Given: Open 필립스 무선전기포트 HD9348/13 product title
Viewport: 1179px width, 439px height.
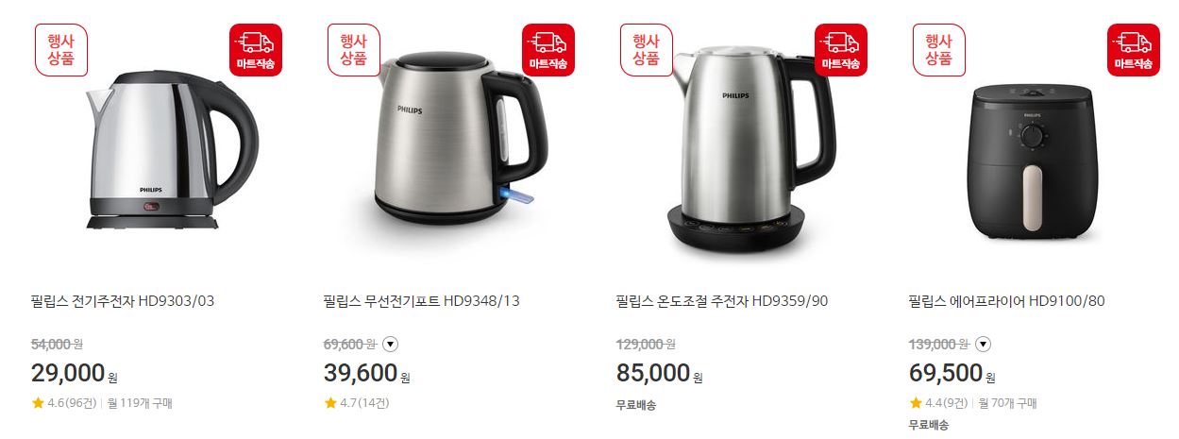Looking at the screenshot, I should click(421, 301).
